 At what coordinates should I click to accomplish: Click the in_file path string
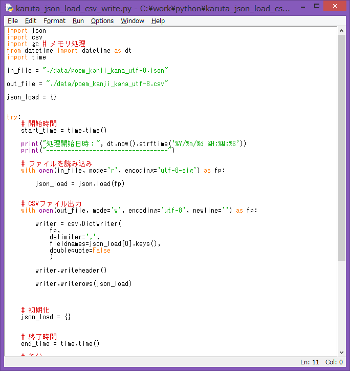point(105,71)
